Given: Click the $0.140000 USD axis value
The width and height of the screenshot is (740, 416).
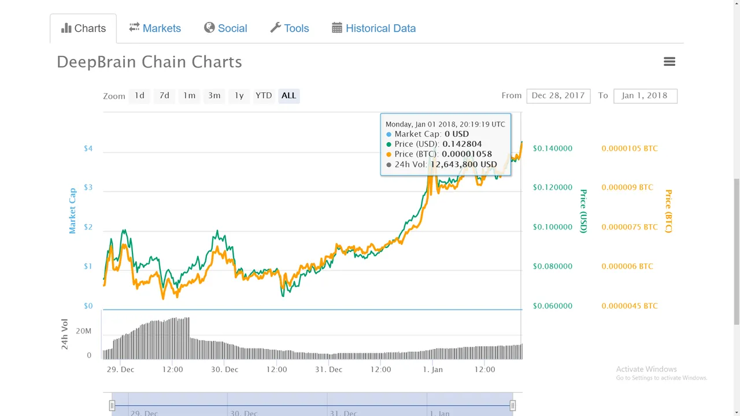Looking at the screenshot, I should pos(553,148).
